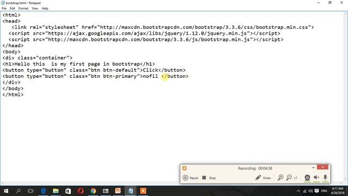Click the recorder logo icon
Image resolution: width=348 pixels, height=196 pixels.
click(184, 168)
